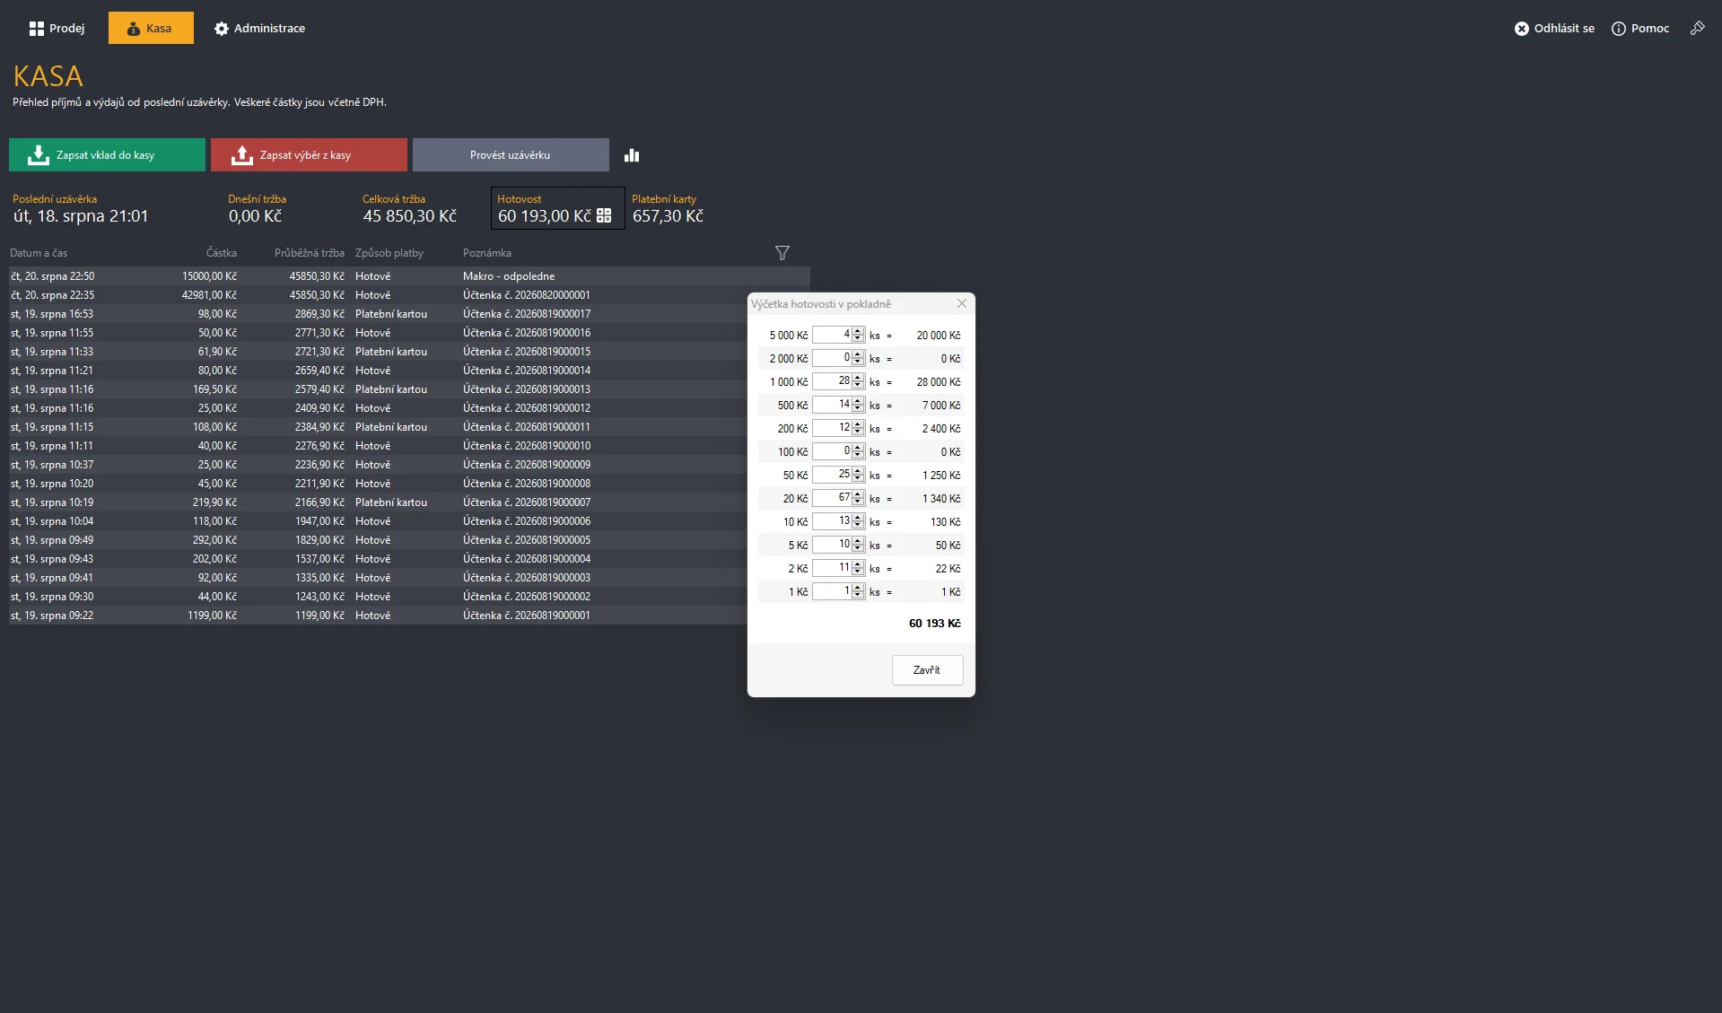The width and height of the screenshot is (1722, 1013).
Task: Click the Částka column header
Action: pos(222,253)
